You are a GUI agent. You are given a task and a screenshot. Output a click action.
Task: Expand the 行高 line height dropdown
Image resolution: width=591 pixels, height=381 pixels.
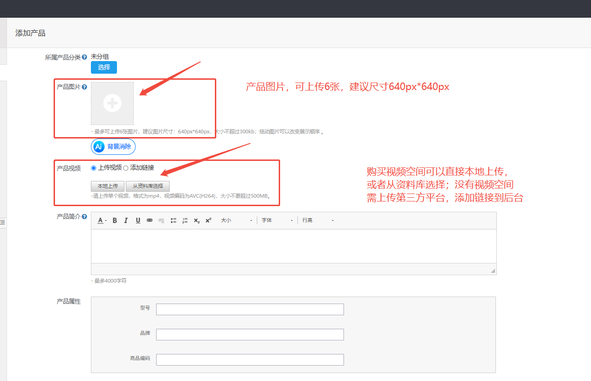coord(318,221)
